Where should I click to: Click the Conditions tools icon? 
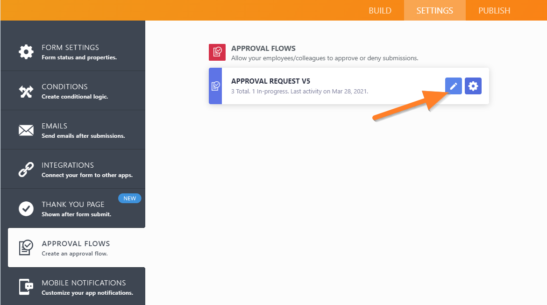click(26, 92)
